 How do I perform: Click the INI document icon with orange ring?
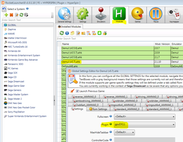pyautogui.click(x=94, y=33)
